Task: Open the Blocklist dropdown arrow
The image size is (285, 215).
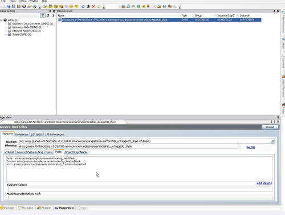Action: 273,141
